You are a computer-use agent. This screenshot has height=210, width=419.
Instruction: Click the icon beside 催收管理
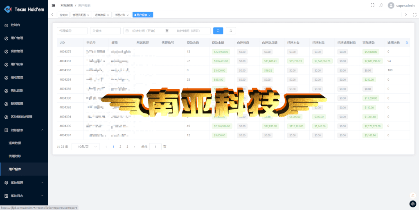[x=7, y=77]
